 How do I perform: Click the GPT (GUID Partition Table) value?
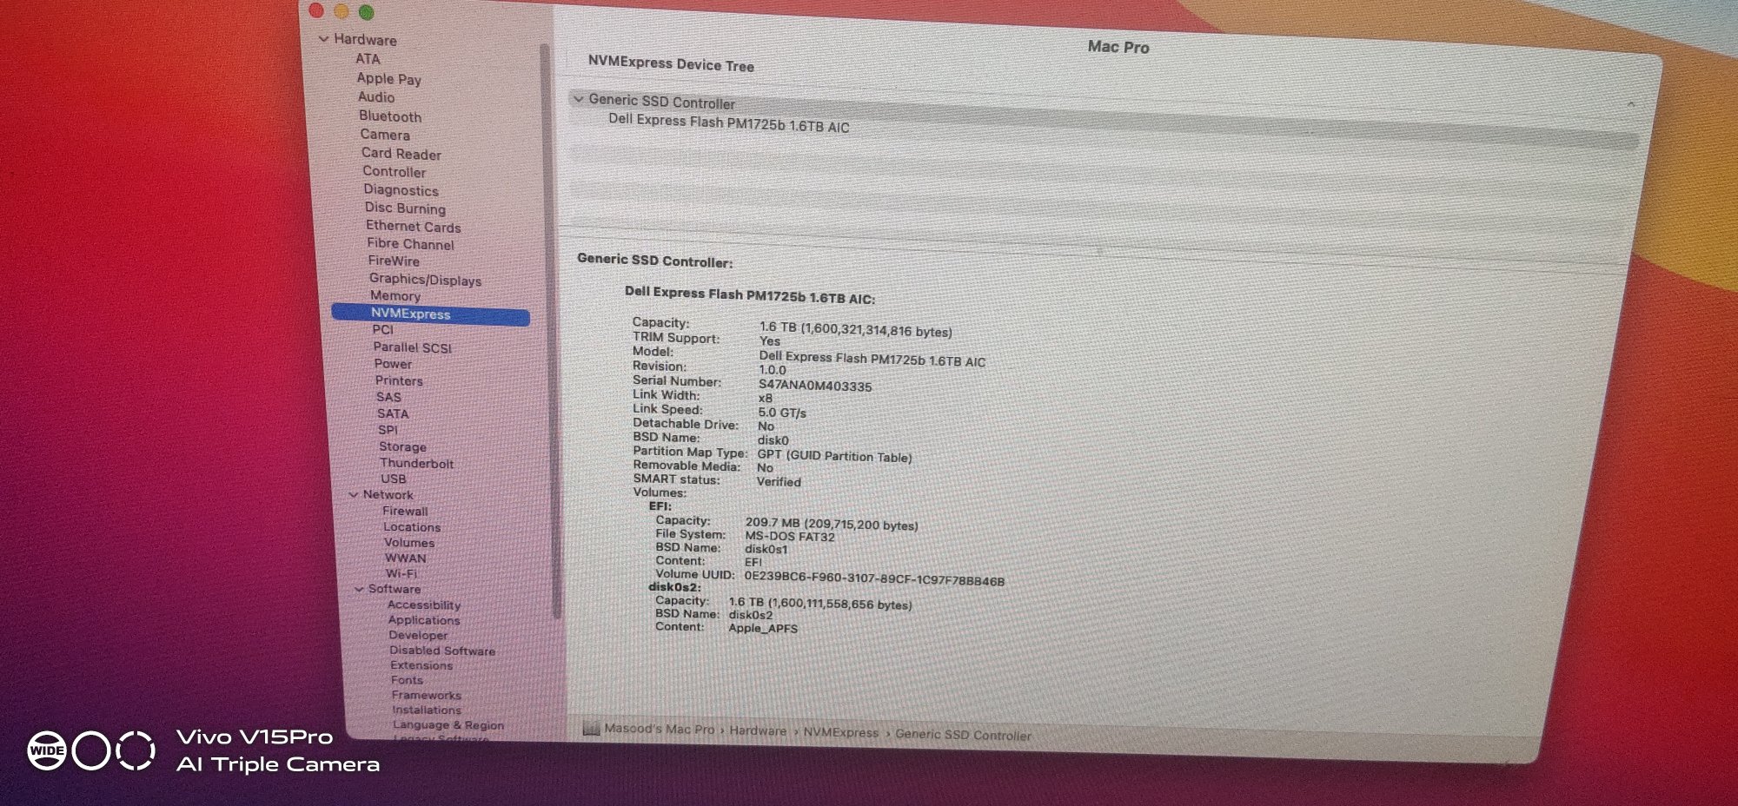point(834,456)
